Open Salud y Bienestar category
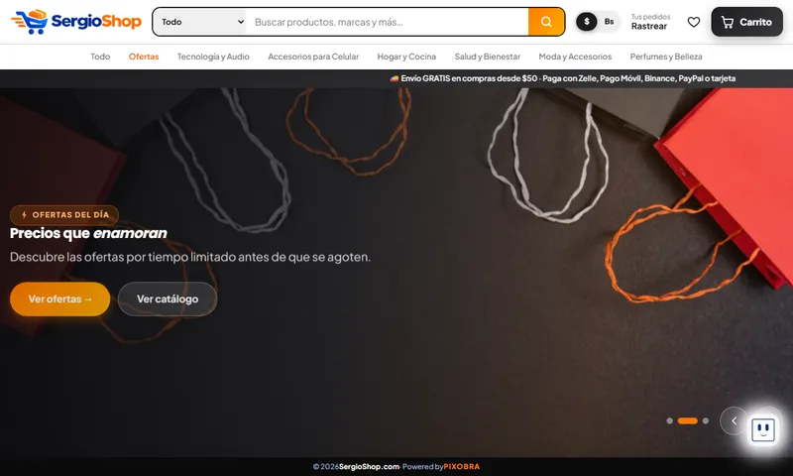Screen dimensions: 793x476 pos(487,57)
